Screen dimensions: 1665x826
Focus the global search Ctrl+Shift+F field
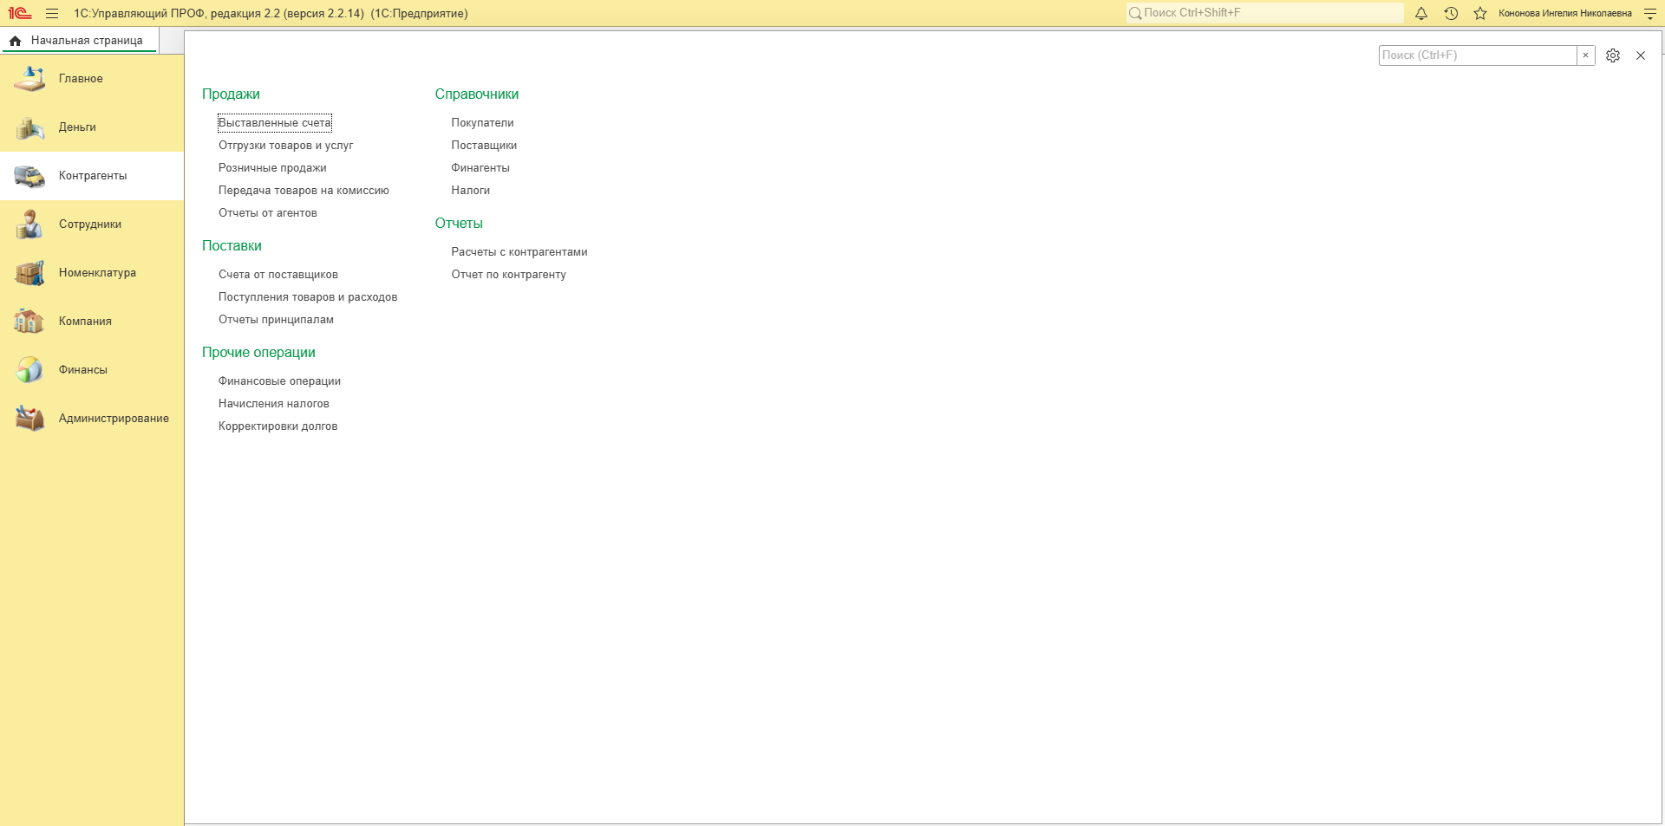tap(1264, 13)
